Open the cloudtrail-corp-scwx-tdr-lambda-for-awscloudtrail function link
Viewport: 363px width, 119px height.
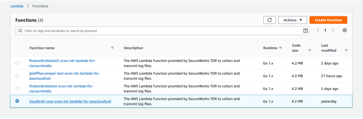70,101
